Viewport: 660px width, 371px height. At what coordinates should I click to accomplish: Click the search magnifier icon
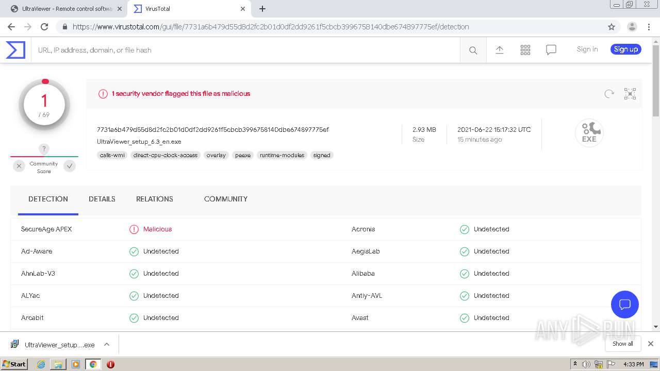473,50
